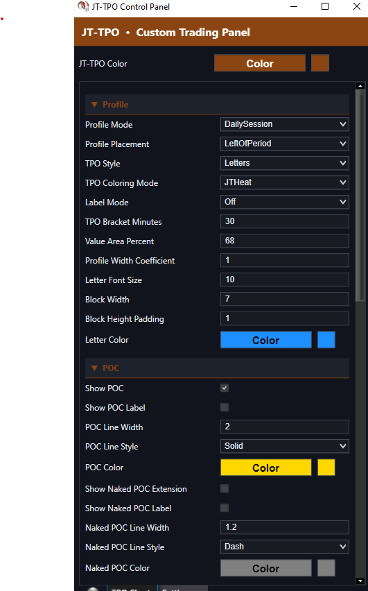Click the yellow POC Color swatch
Image resolution: width=368 pixels, height=591 pixels.
pos(326,468)
